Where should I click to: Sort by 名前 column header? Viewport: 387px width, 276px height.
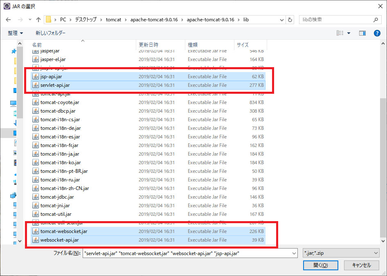83,45
